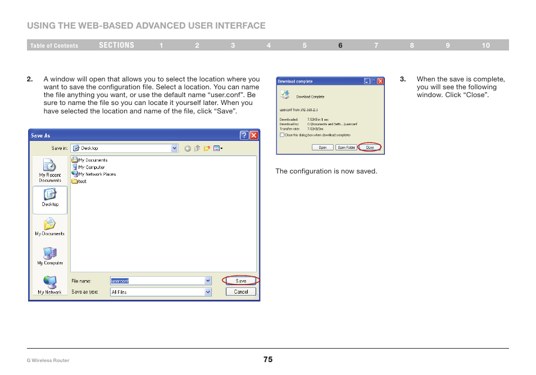This screenshot has height=375, width=536.
Task: Expand the Save as type dropdown
Action: tap(208, 292)
